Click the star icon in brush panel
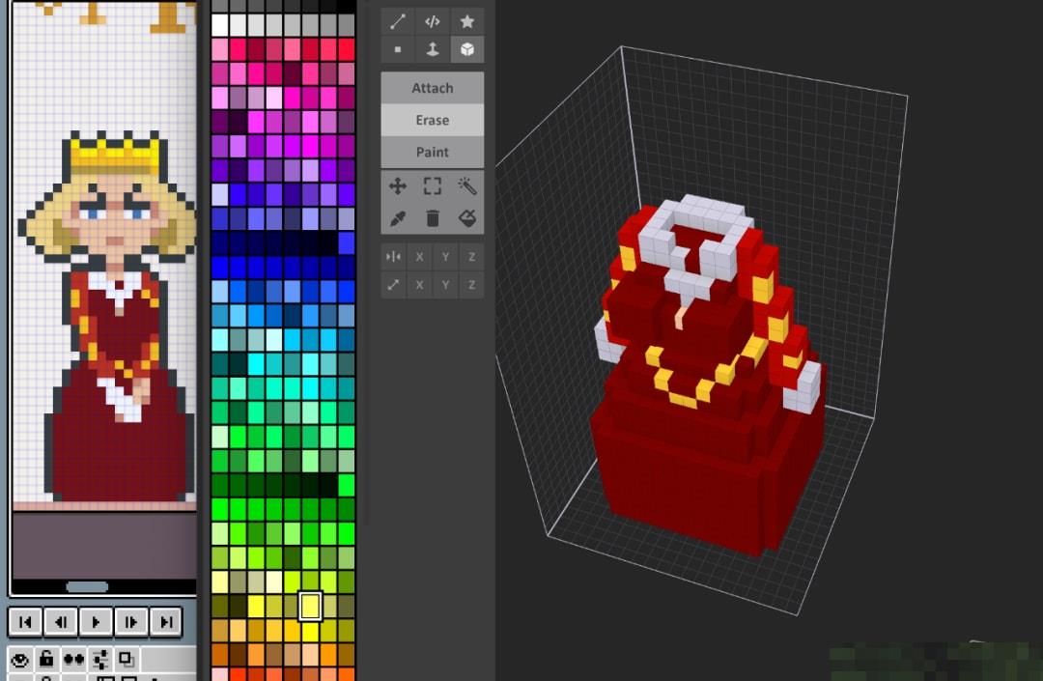Viewport: 1043px width, 681px height. (x=467, y=21)
